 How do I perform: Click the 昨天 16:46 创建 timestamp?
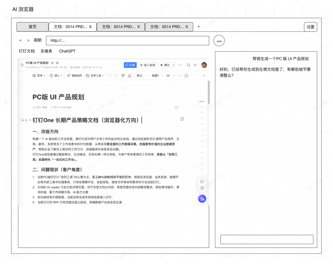tap(61, 107)
